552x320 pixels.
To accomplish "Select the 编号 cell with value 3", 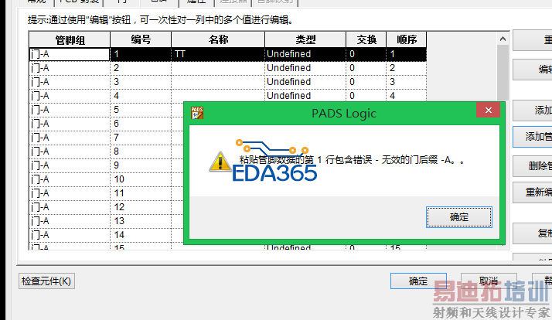I will [x=141, y=82].
